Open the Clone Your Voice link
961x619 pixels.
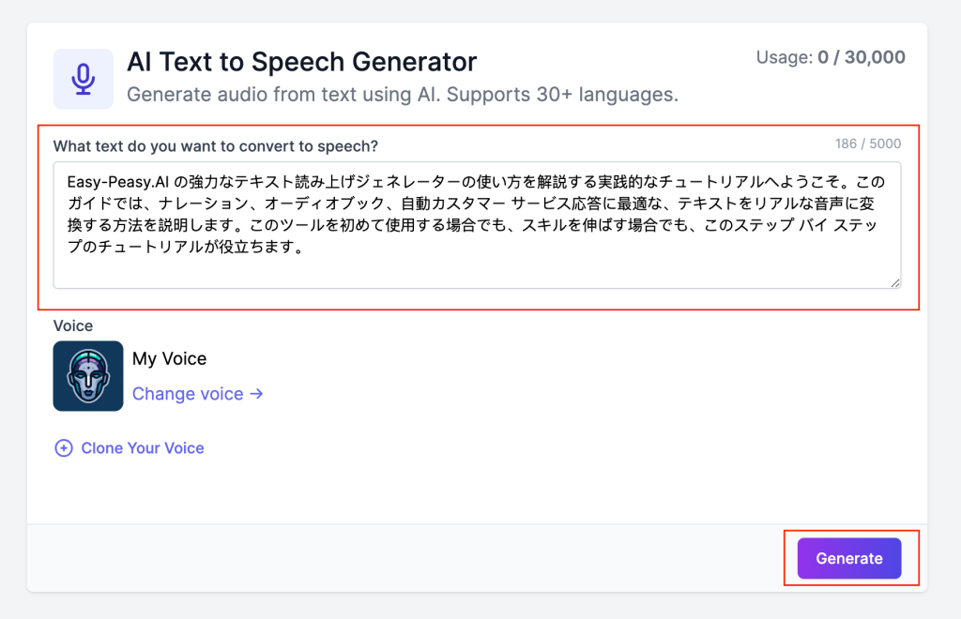[x=143, y=448]
